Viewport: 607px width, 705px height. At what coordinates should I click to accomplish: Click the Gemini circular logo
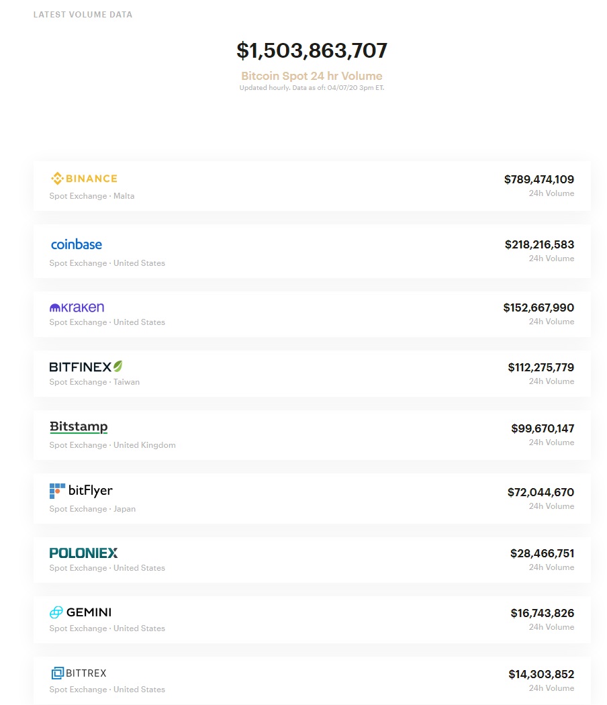56,612
